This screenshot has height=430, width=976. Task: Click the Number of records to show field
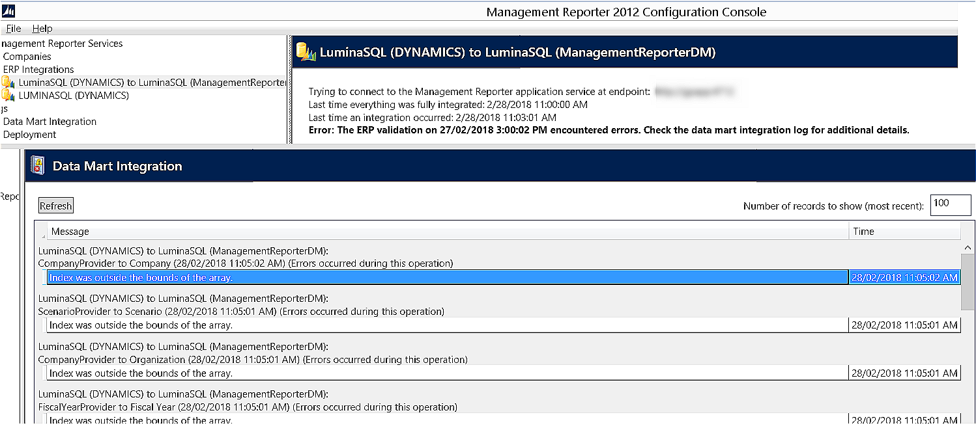click(x=951, y=204)
